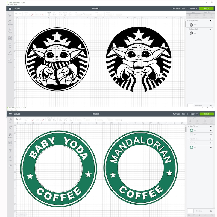
Task: Open My Projects in upper window
Action: [x=176, y=8]
